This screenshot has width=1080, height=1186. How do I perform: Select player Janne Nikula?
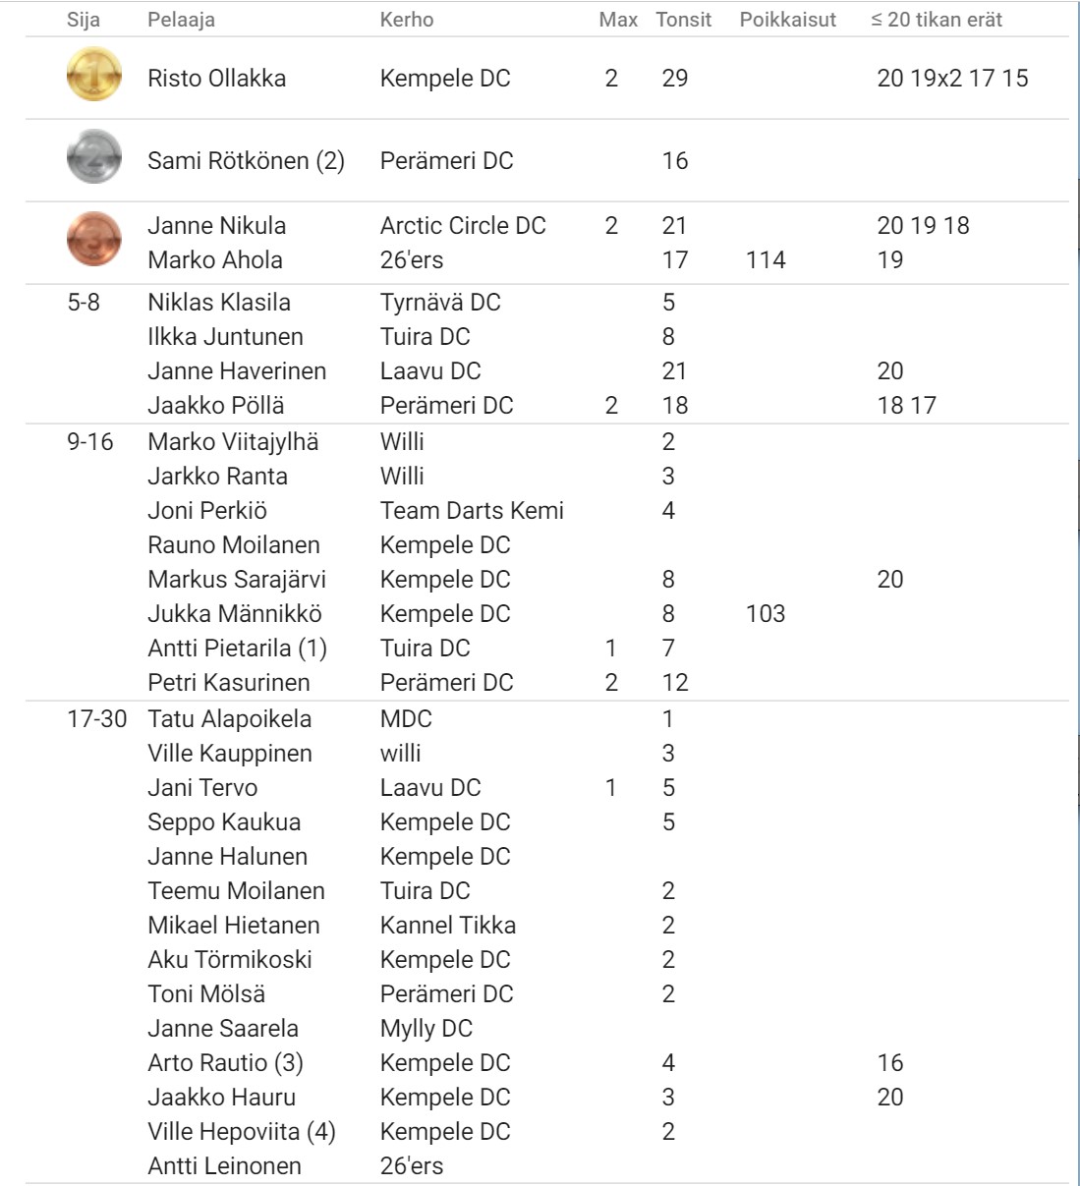tap(217, 225)
